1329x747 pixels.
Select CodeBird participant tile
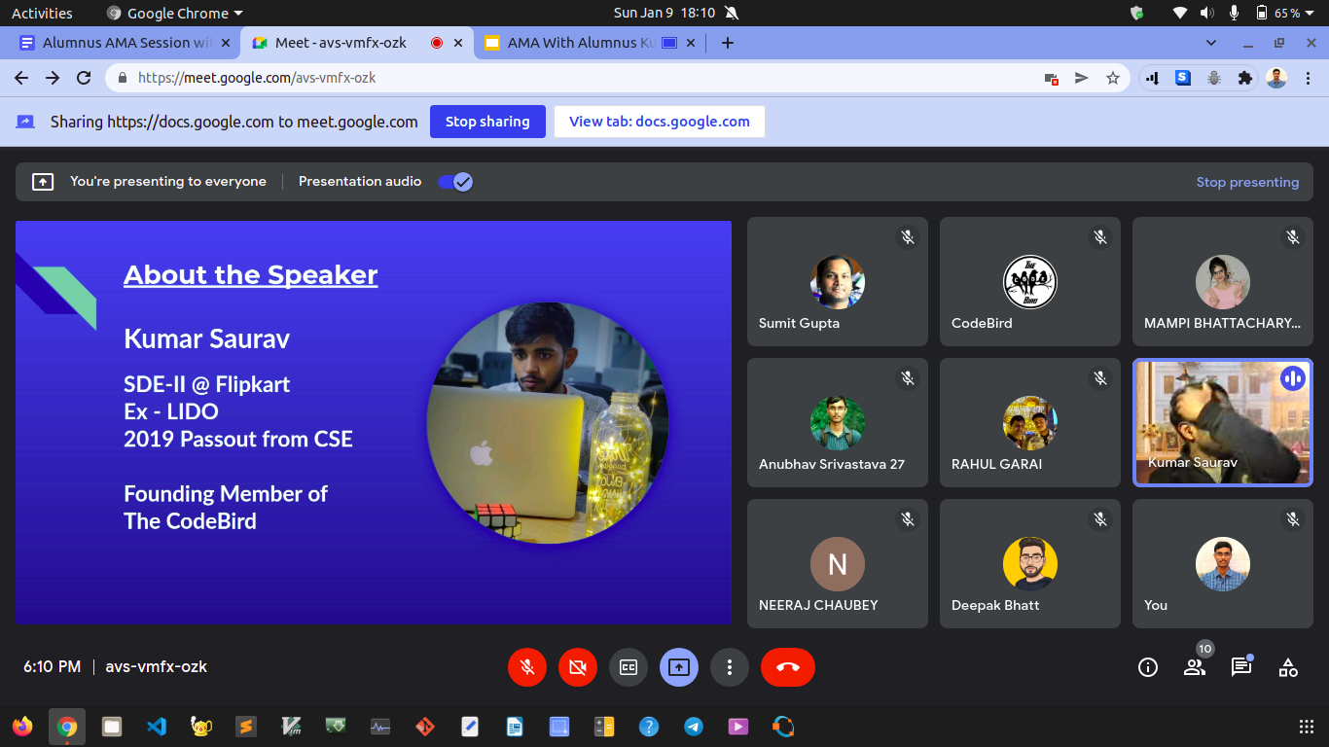coord(1029,281)
